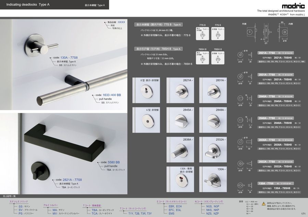Click the code 5580 BB pull handle label

click(110, 162)
